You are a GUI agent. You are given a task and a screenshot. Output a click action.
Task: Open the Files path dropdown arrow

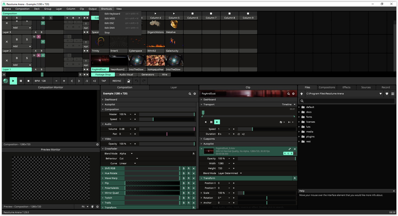coord(381,94)
